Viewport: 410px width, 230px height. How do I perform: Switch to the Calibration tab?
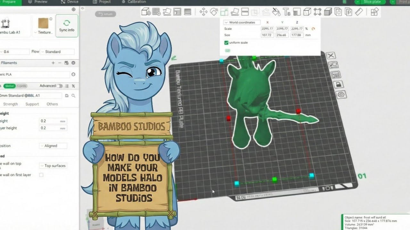134,2
